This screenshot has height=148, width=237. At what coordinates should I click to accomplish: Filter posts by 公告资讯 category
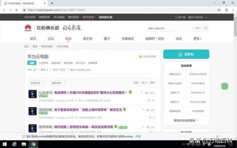click(44, 63)
